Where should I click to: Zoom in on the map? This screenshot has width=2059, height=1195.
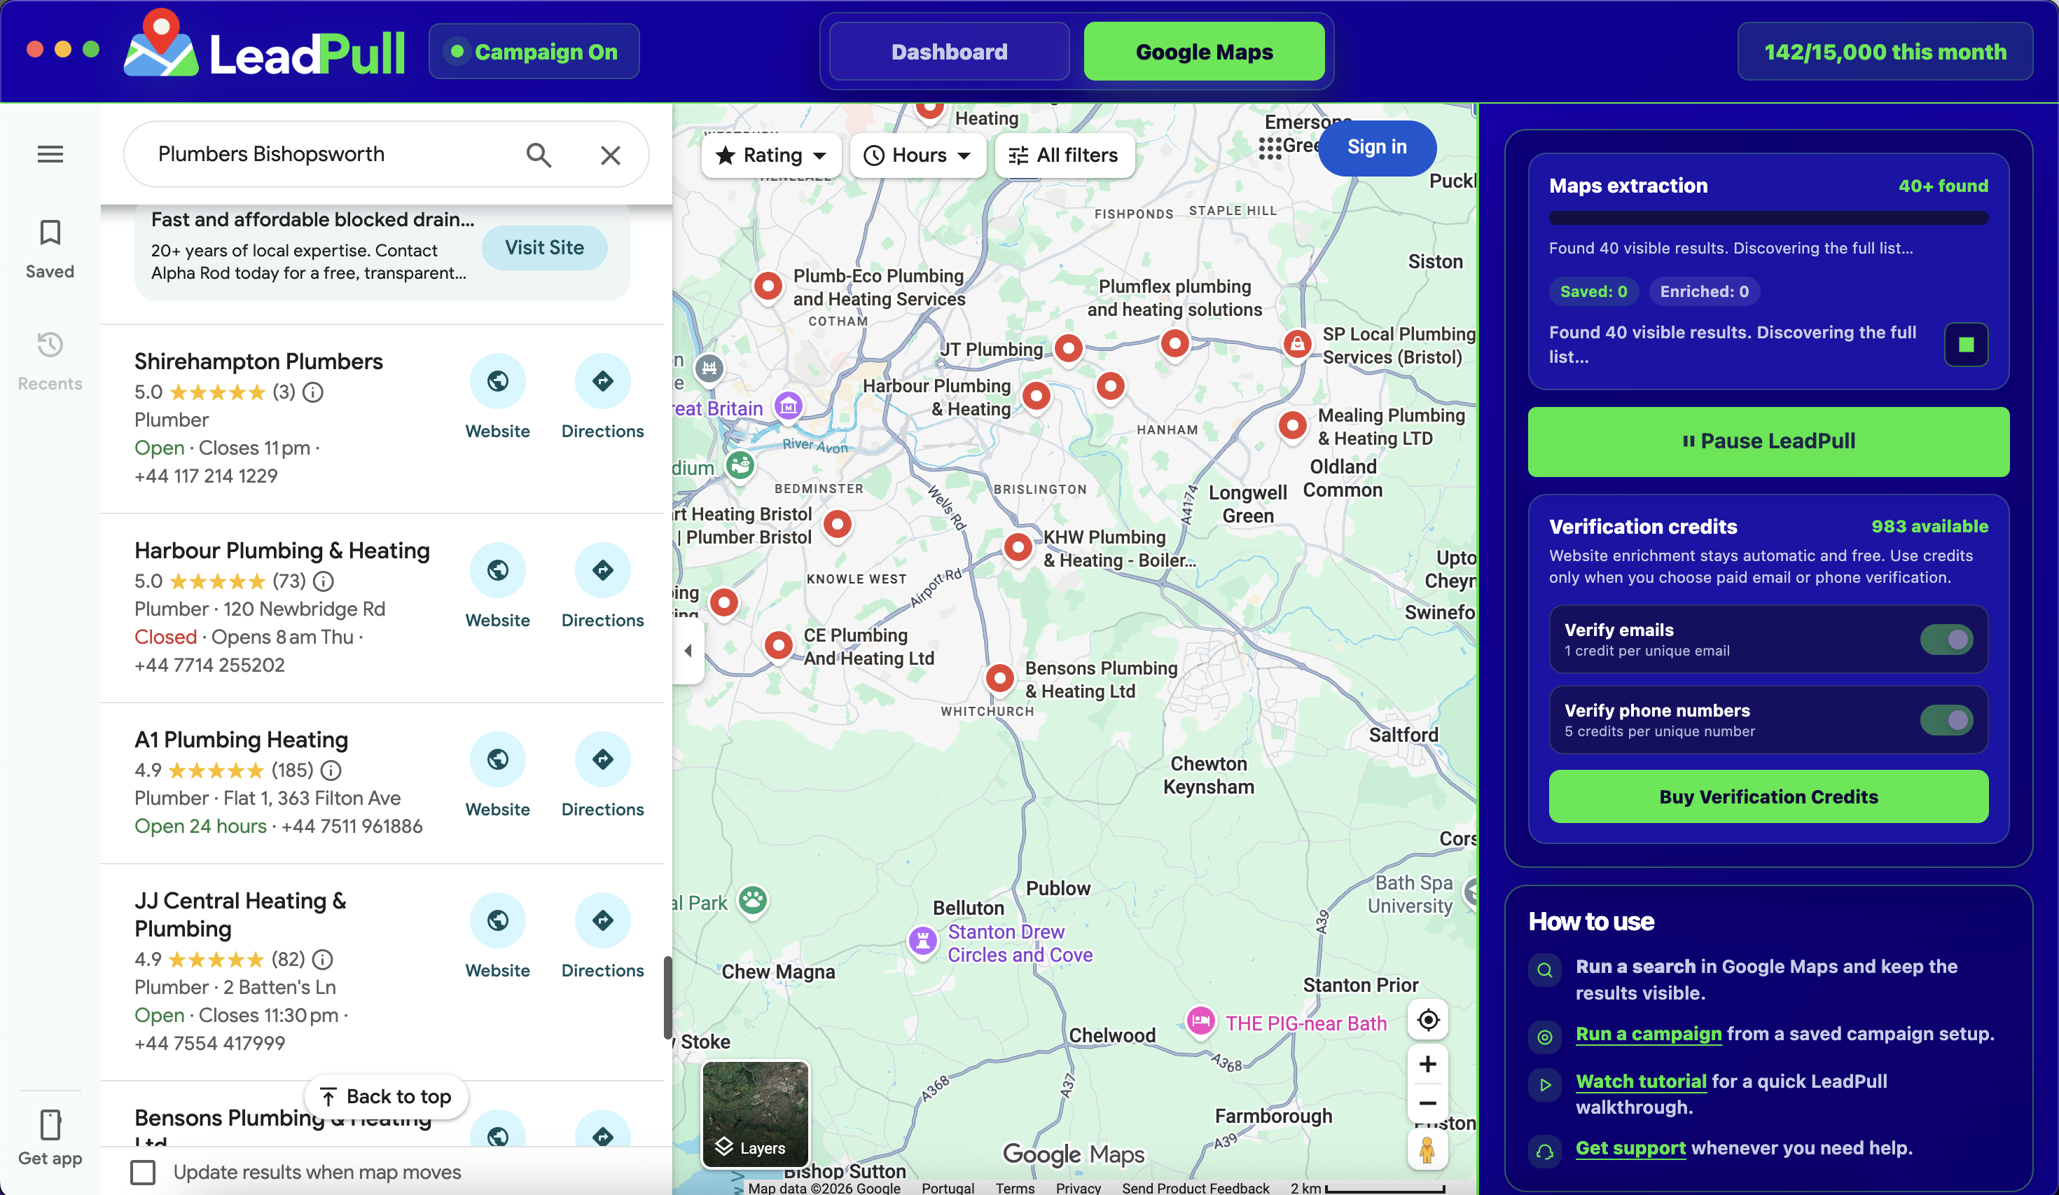pos(1427,1064)
